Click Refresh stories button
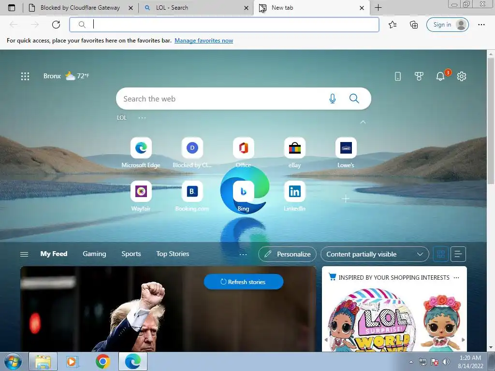The width and height of the screenshot is (495, 371). point(244,282)
